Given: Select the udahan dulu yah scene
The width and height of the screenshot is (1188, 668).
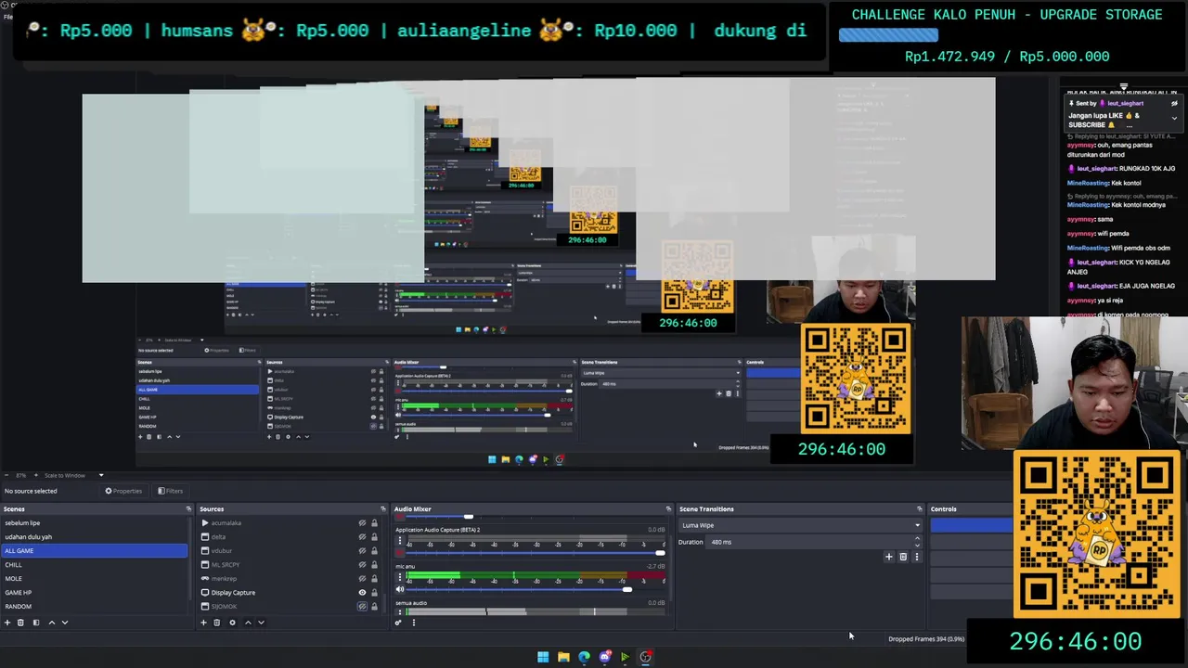Looking at the screenshot, I should click(94, 537).
